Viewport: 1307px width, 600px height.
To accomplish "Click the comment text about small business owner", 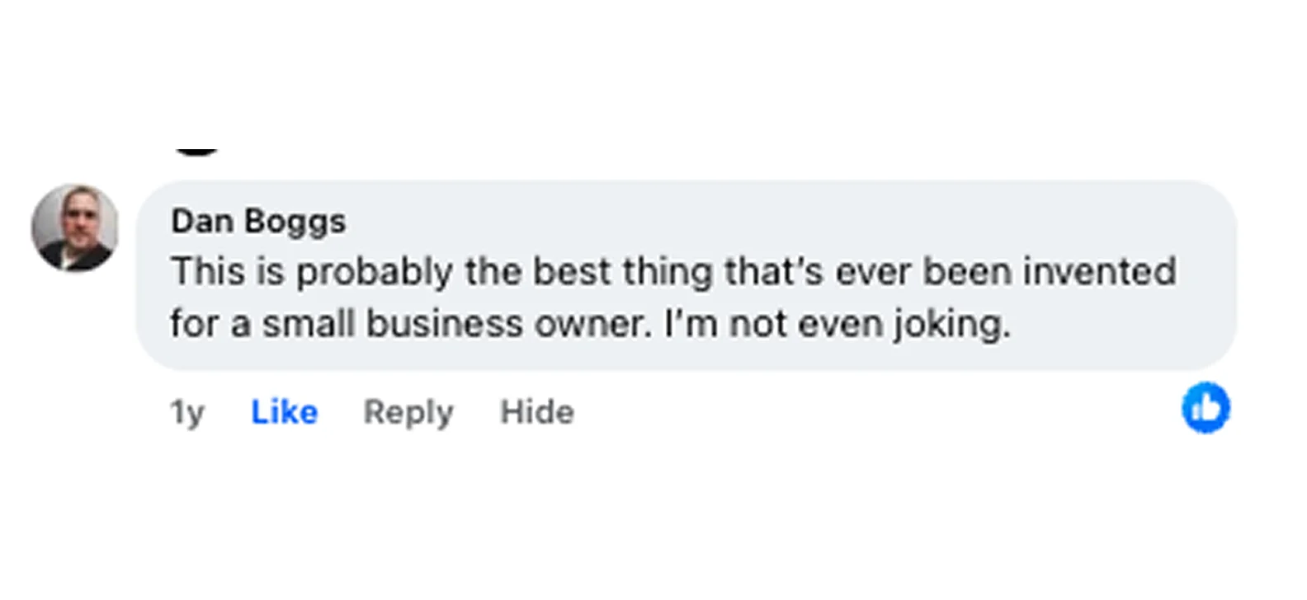I will [x=589, y=297].
